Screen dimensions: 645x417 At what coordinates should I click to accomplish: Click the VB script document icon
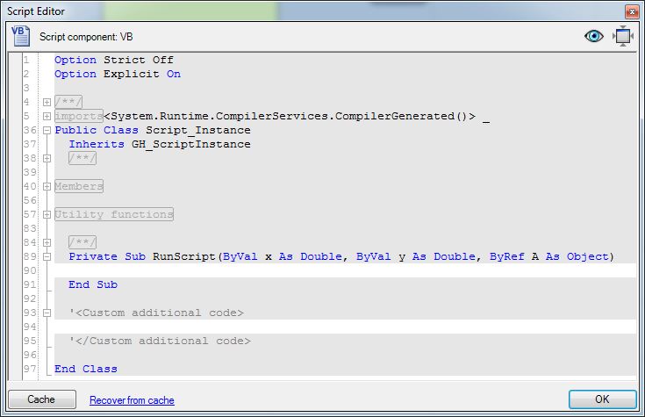click(x=20, y=36)
